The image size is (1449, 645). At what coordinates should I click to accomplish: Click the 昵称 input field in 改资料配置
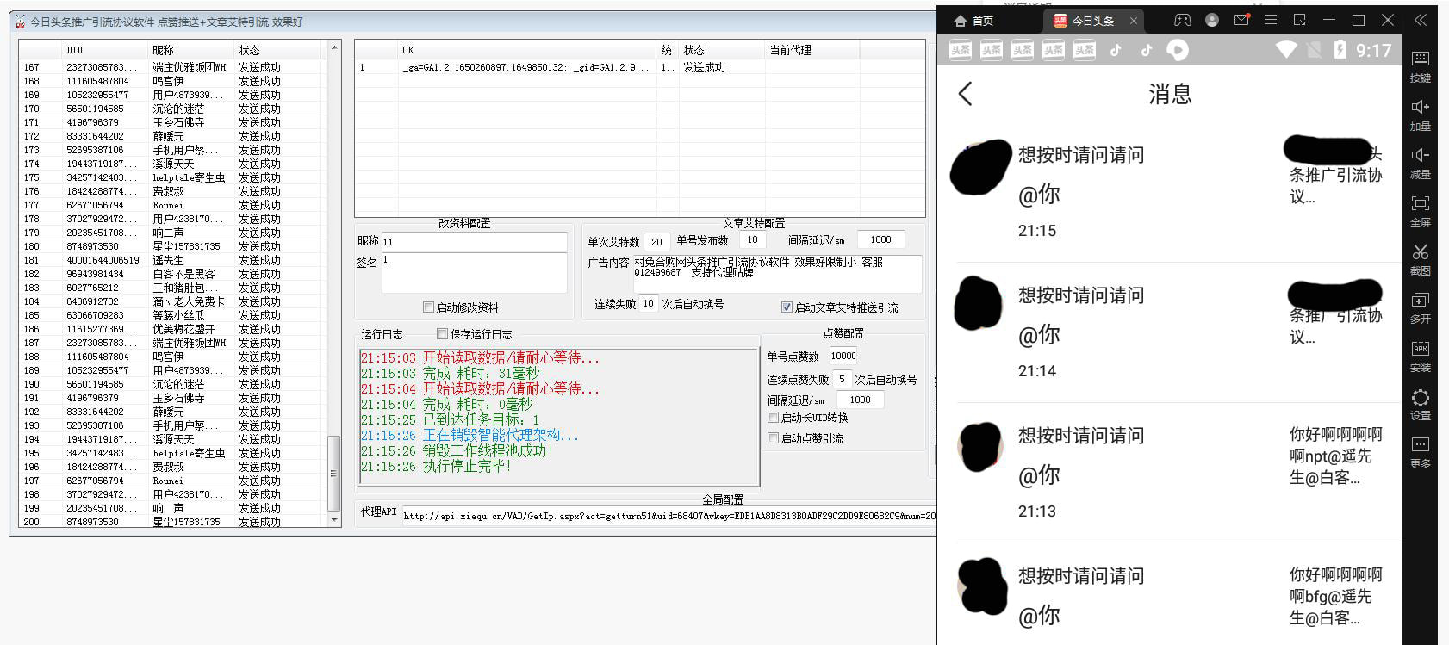click(474, 242)
